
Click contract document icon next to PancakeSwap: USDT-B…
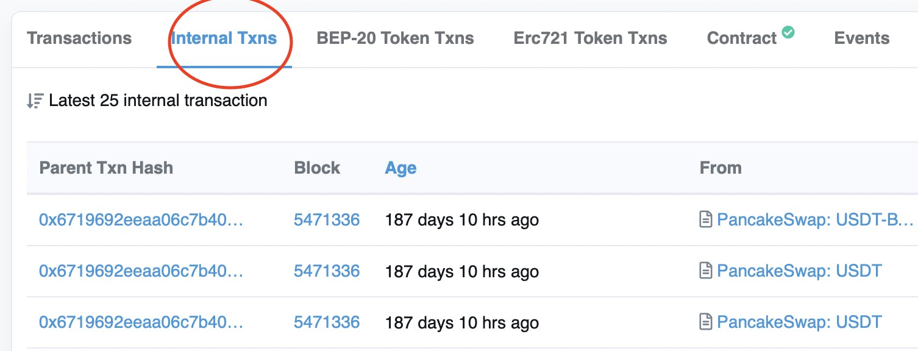(x=706, y=219)
